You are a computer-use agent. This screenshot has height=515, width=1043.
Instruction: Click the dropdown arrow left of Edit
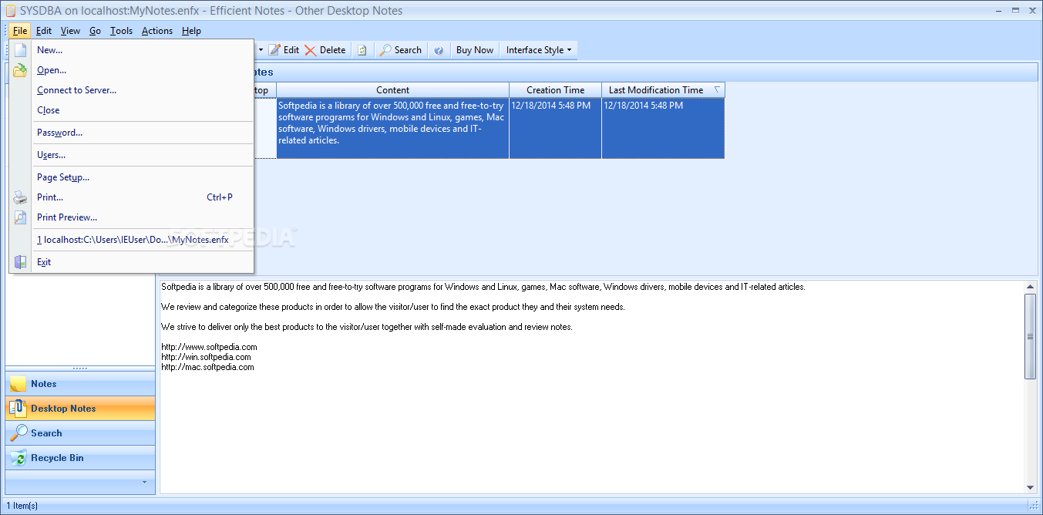click(x=261, y=50)
